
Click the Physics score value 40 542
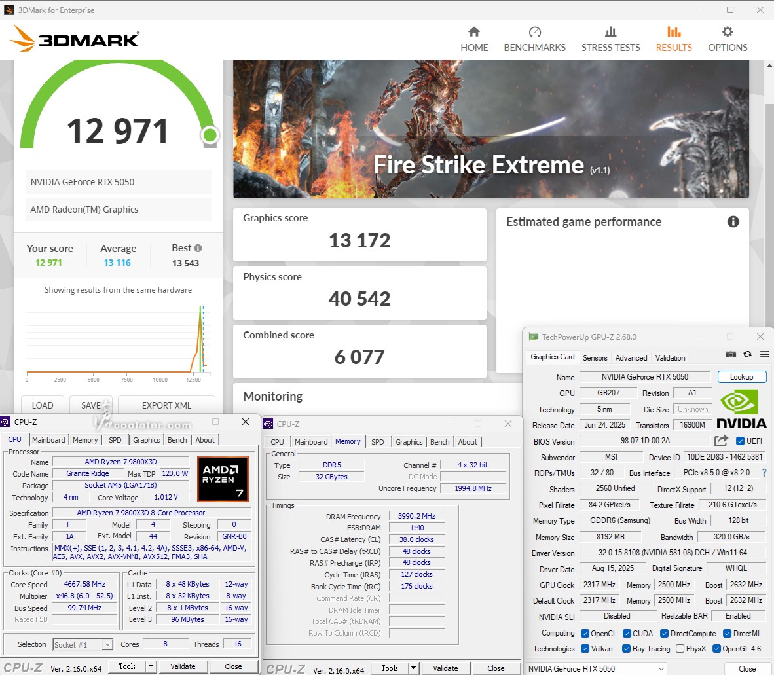pos(359,299)
